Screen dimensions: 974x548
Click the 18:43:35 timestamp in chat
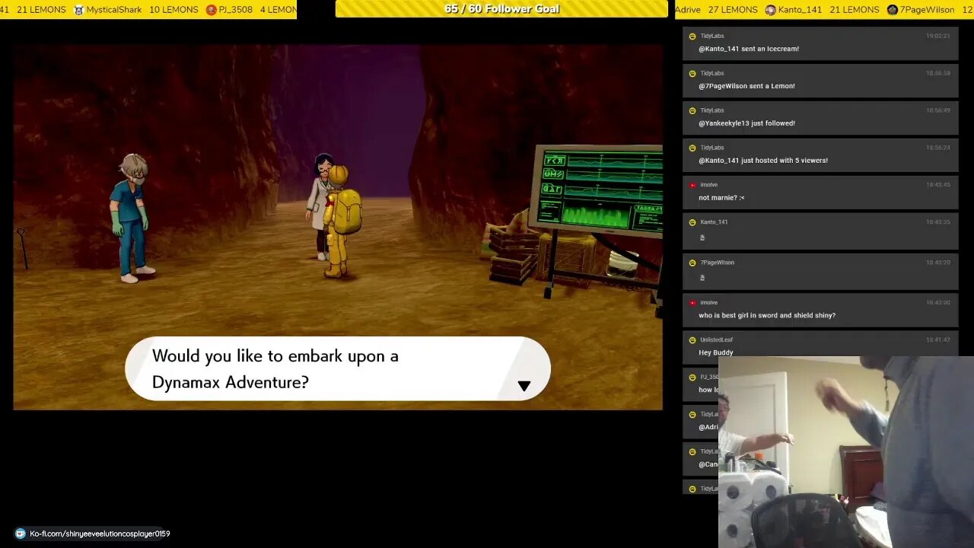(x=937, y=222)
